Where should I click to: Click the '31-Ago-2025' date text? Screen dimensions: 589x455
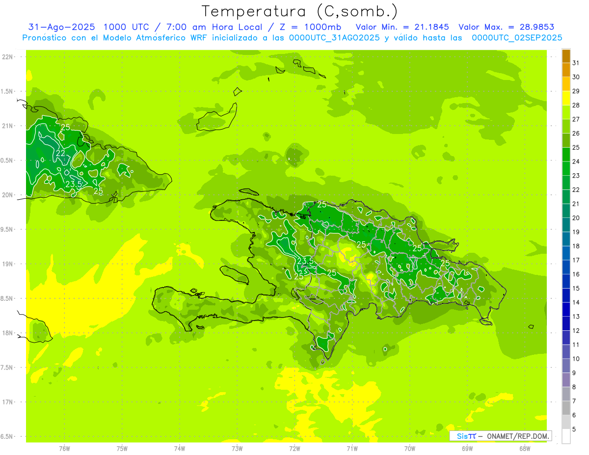click(61, 27)
